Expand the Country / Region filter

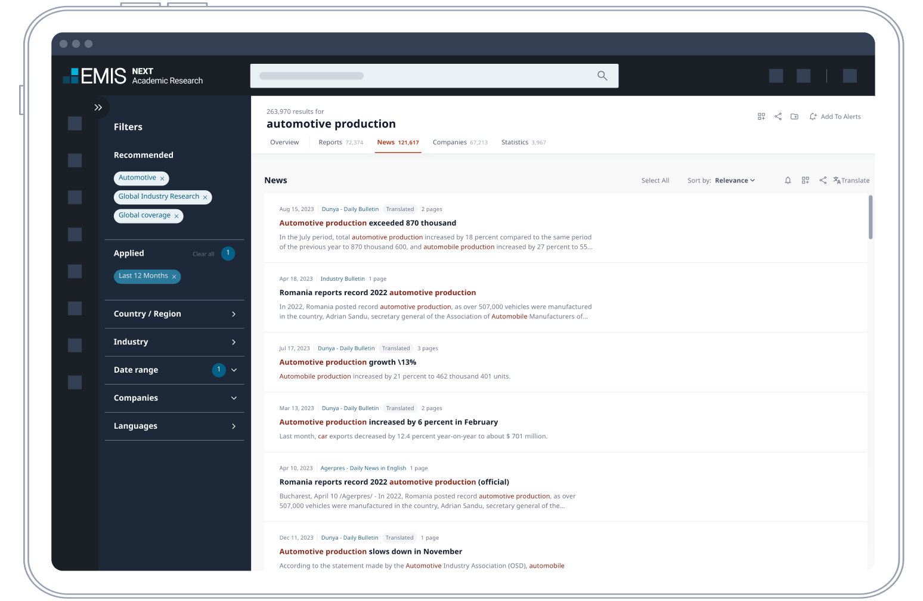point(233,314)
